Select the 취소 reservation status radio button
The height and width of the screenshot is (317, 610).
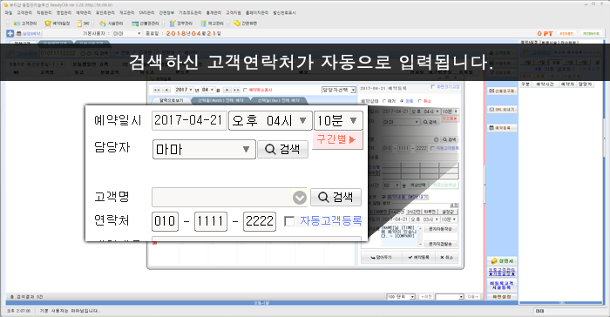click(x=420, y=101)
